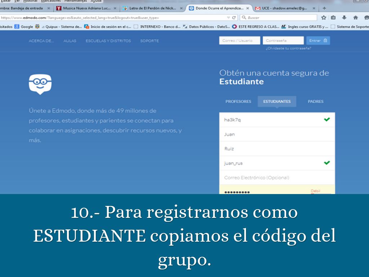Viewport: 369px width, 277px height.
Task: Select the PADRES signup tab
Action: (315, 101)
